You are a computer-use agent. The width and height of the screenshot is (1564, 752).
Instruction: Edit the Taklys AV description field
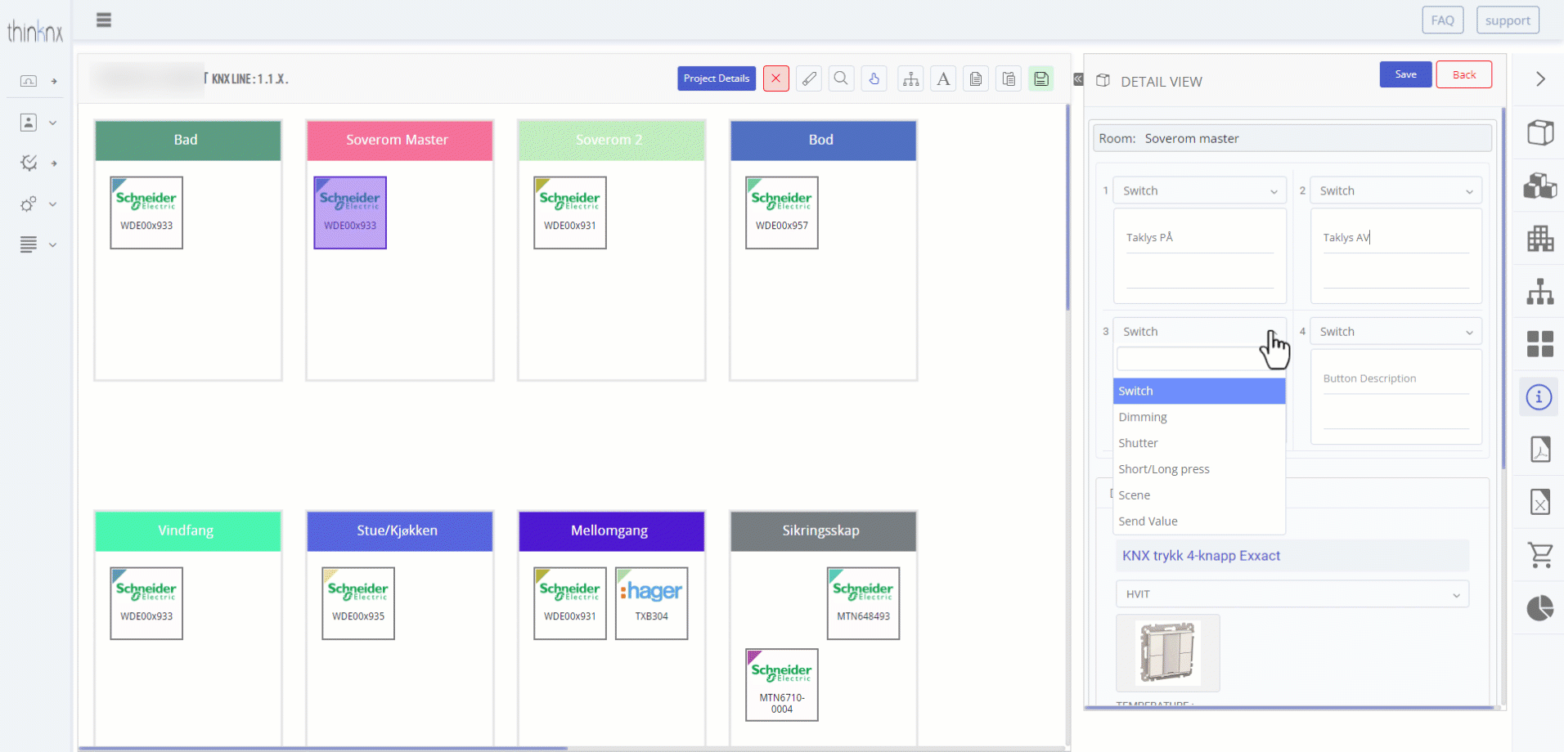(x=1396, y=238)
